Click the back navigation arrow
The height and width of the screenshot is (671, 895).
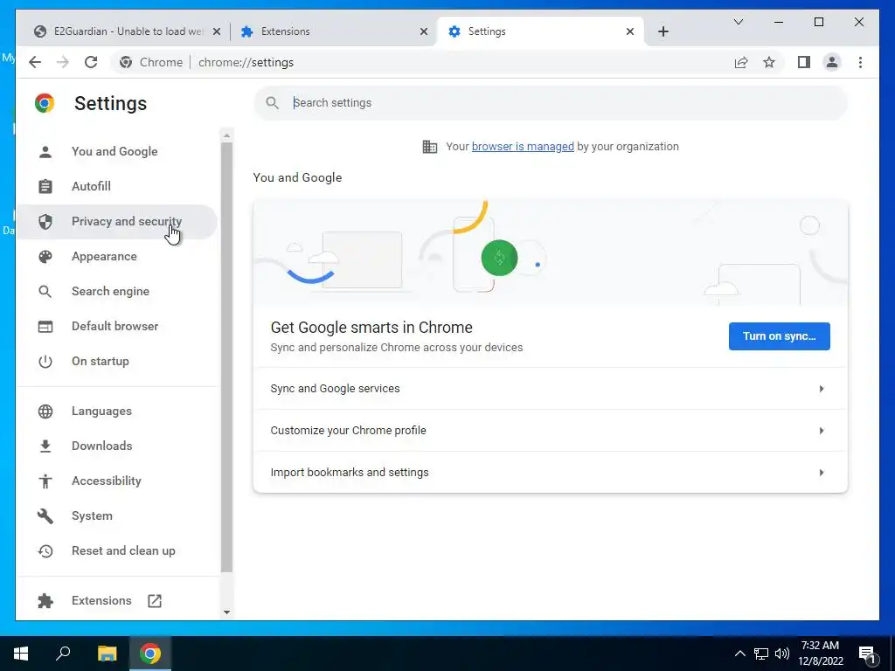[35, 62]
